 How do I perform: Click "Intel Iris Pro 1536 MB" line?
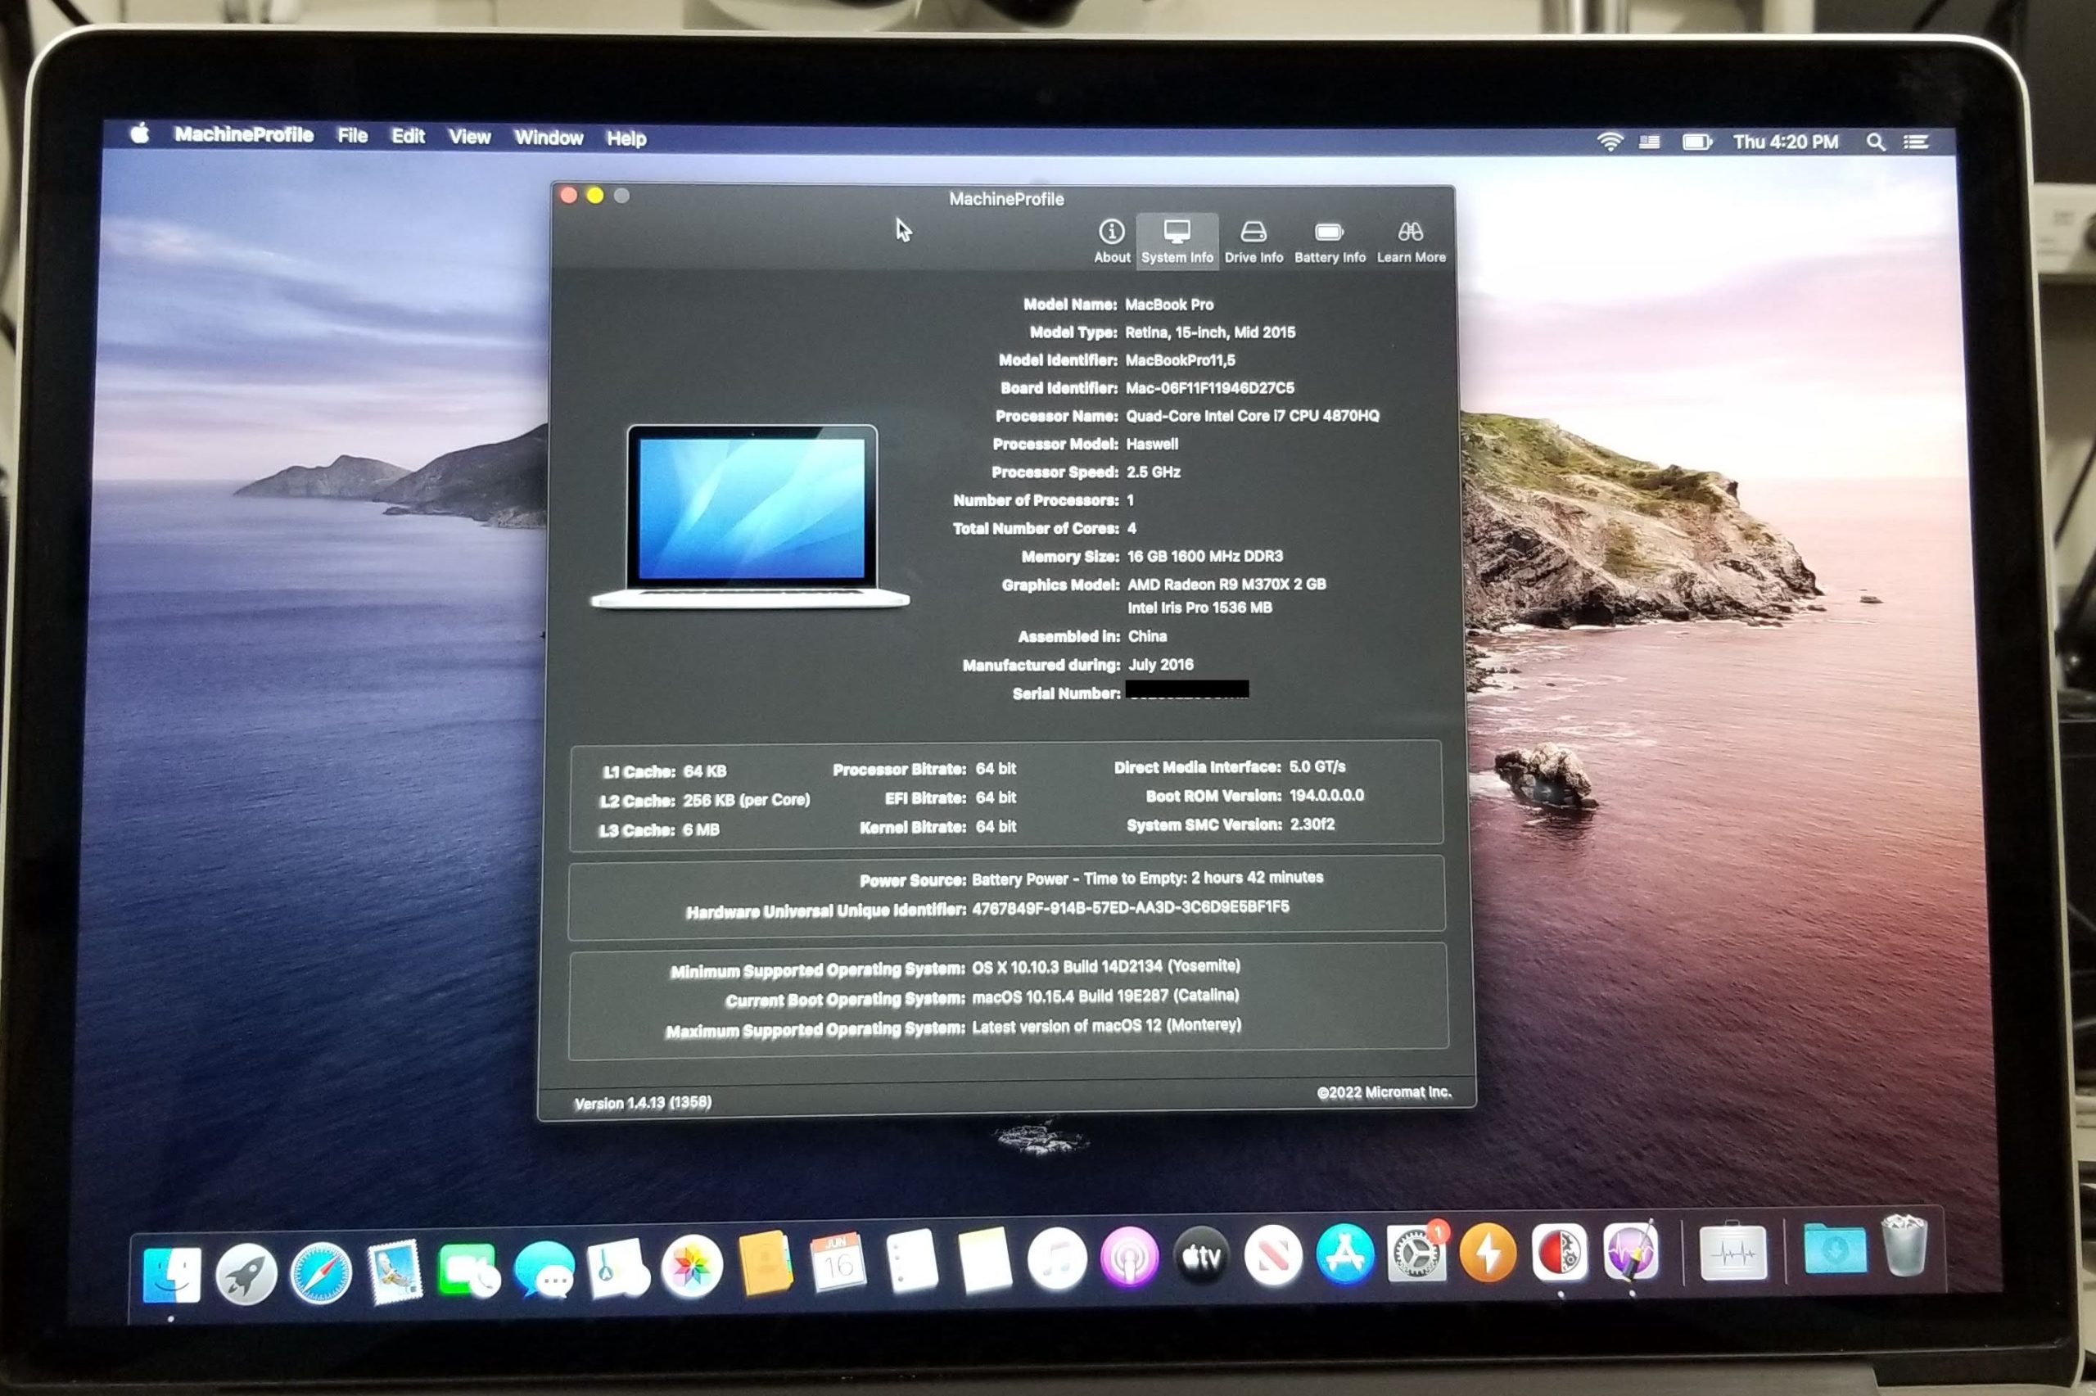pos(1199,608)
